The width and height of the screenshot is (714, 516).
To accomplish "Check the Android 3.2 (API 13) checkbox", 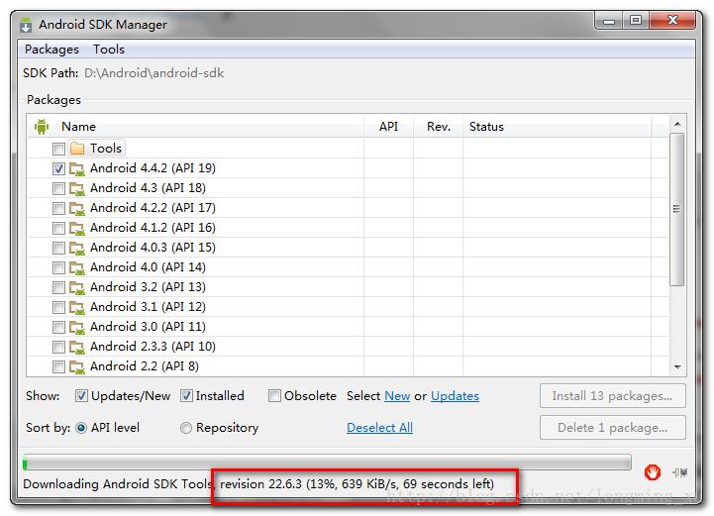I will click(x=58, y=287).
